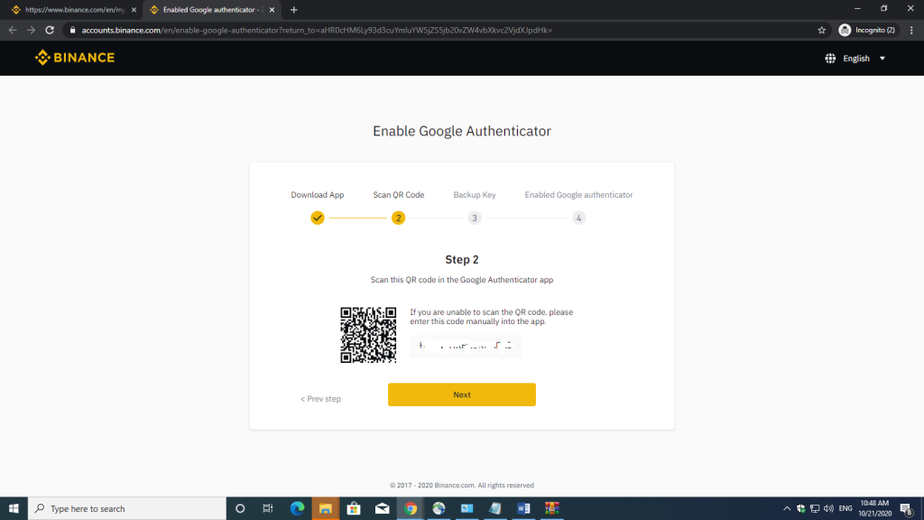Click the step 2 Scan QR Code circle
This screenshot has height=520, width=924.
pyautogui.click(x=398, y=218)
